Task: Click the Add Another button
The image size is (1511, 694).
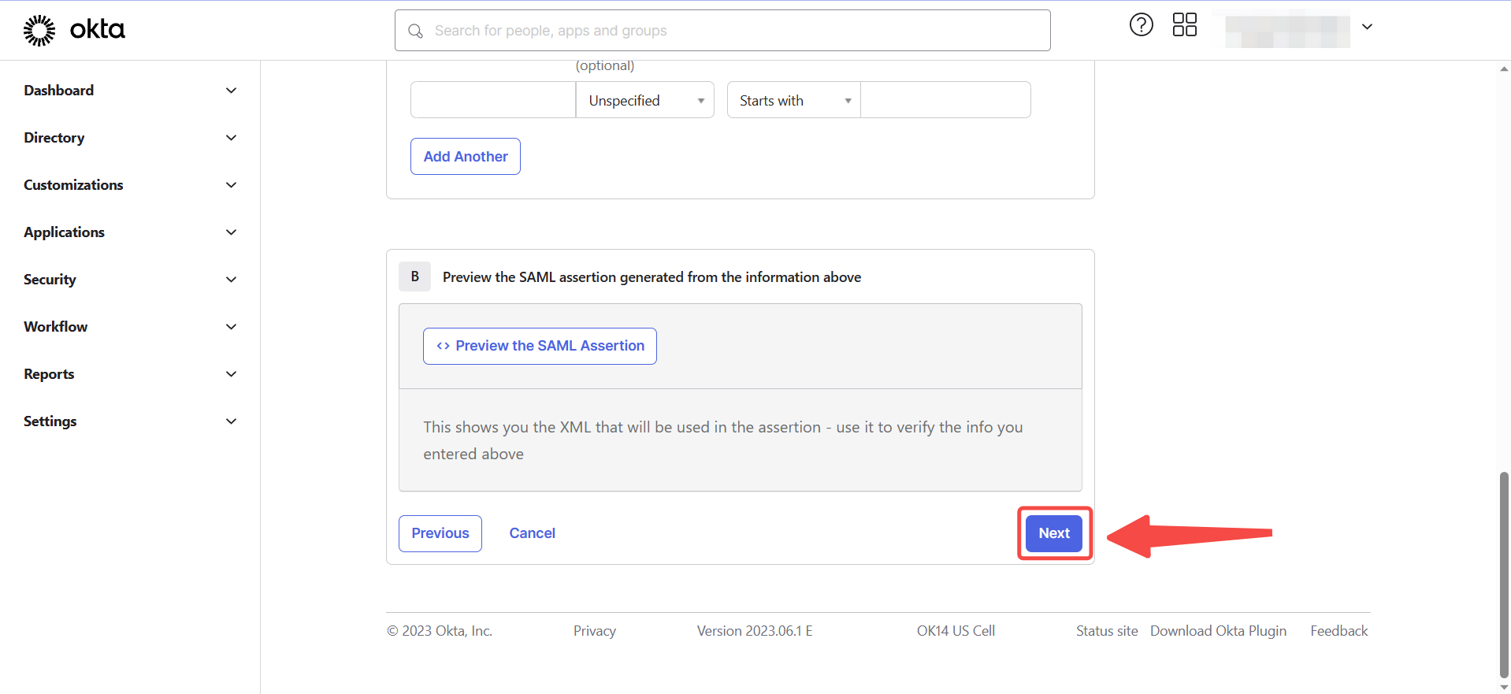Action: click(x=466, y=156)
